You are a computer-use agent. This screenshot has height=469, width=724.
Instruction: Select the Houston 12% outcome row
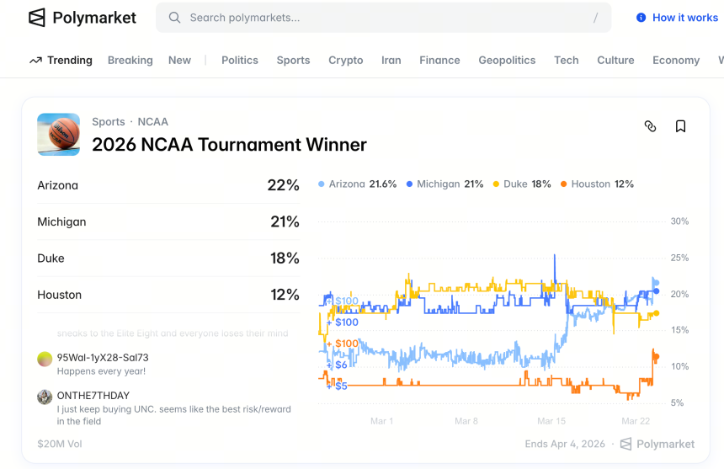pyautogui.click(x=168, y=295)
